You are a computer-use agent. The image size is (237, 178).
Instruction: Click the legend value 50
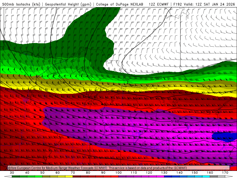(42, 173)
